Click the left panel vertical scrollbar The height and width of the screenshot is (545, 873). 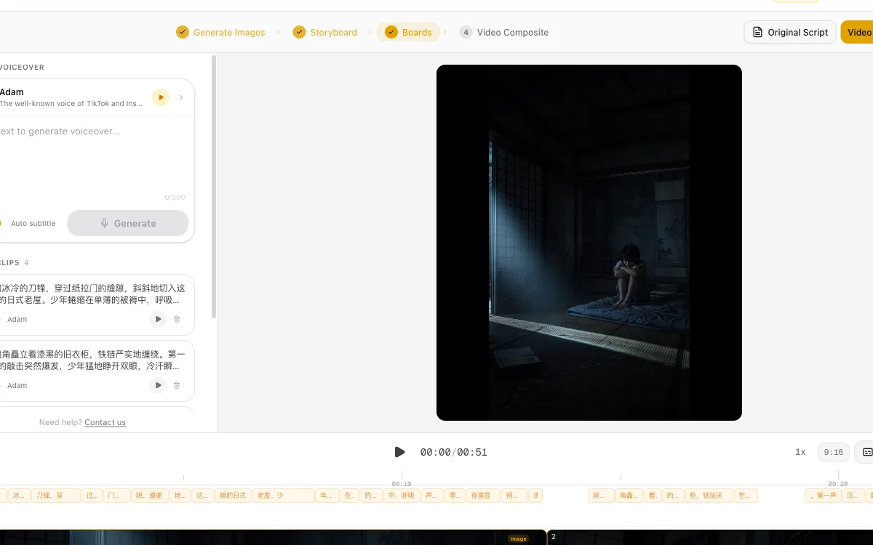[x=214, y=186]
